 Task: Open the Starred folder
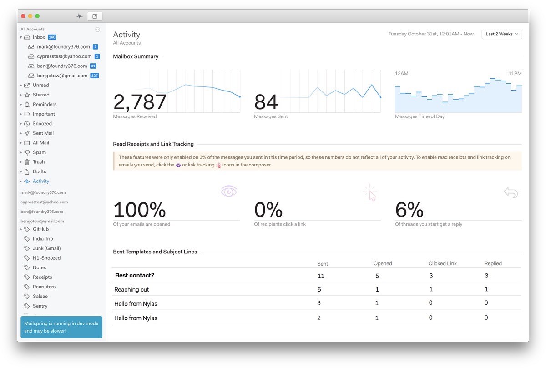tap(40, 95)
